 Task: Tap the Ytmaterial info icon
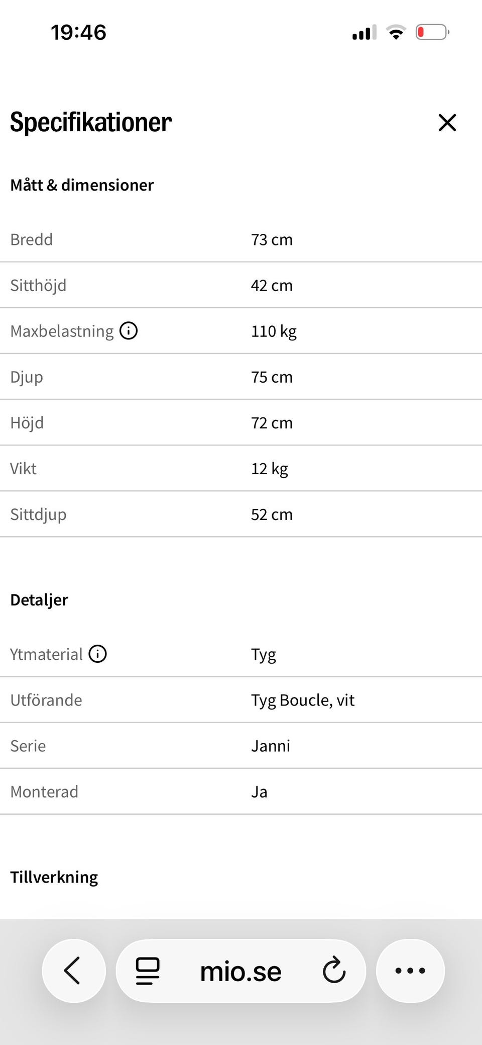(x=97, y=654)
